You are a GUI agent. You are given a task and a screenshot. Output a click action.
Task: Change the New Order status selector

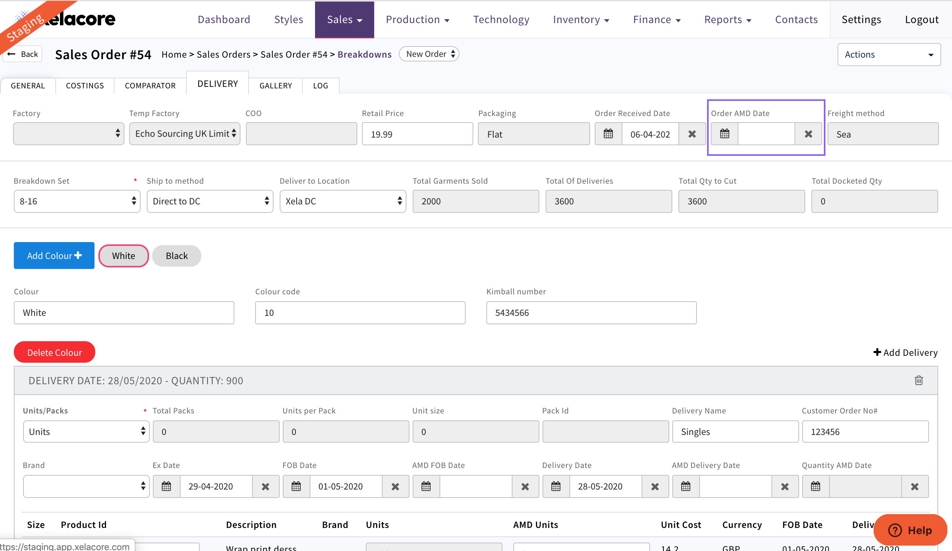(x=429, y=54)
